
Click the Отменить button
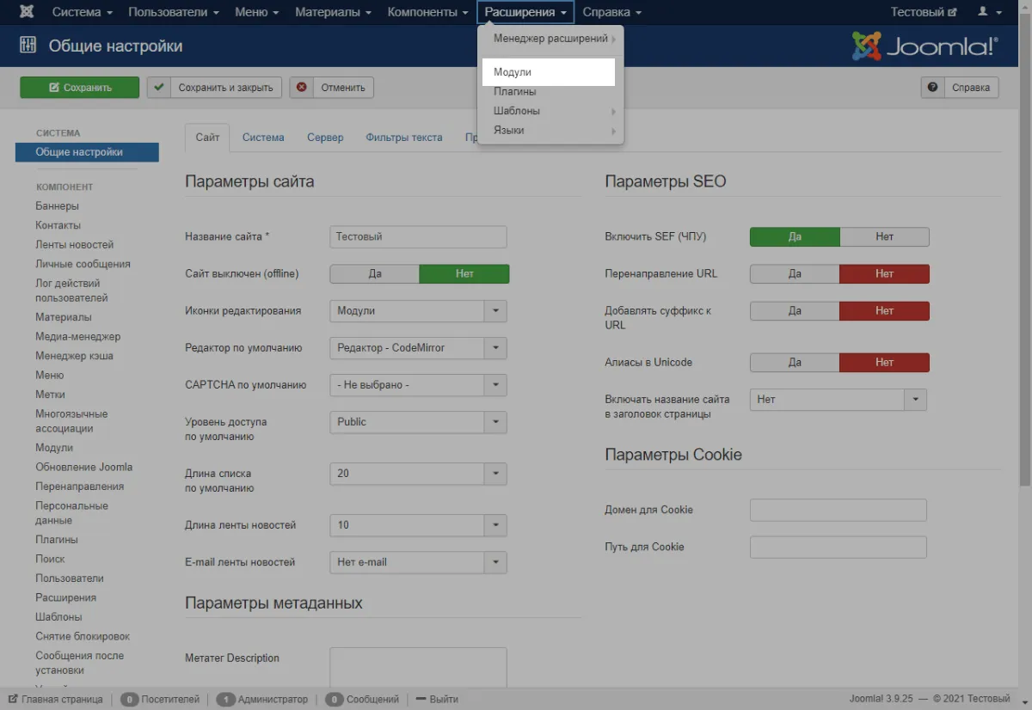tap(332, 88)
